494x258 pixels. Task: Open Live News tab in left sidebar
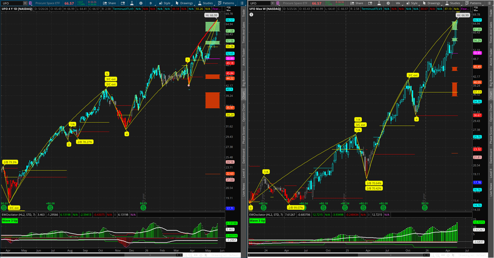[x=244, y=190]
